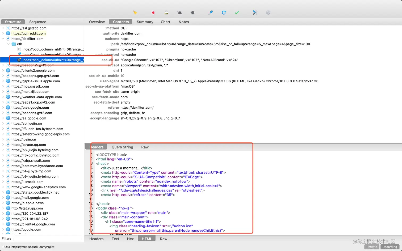Open the response pane Raw tab
This screenshot has width=402, height=251.
pos(164,239)
